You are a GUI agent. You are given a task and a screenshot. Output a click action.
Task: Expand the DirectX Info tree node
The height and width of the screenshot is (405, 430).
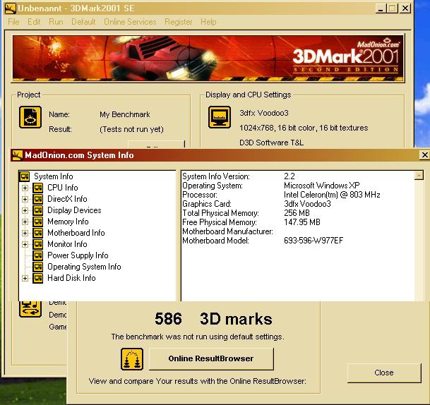click(x=25, y=199)
